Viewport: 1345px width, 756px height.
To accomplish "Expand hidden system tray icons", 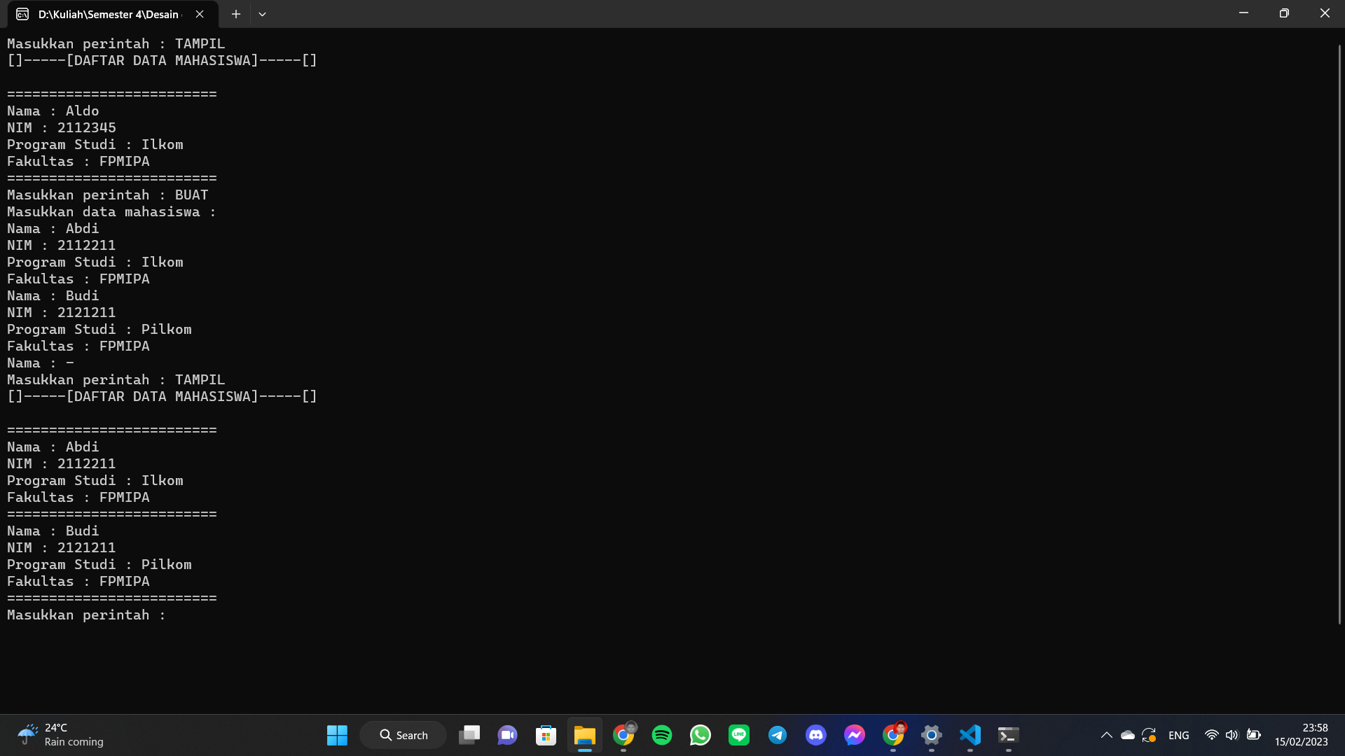I will [1107, 735].
